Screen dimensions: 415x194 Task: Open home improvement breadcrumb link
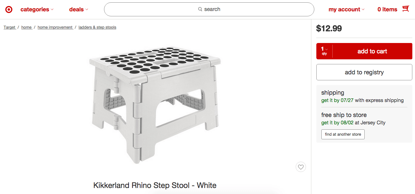[x=55, y=27]
